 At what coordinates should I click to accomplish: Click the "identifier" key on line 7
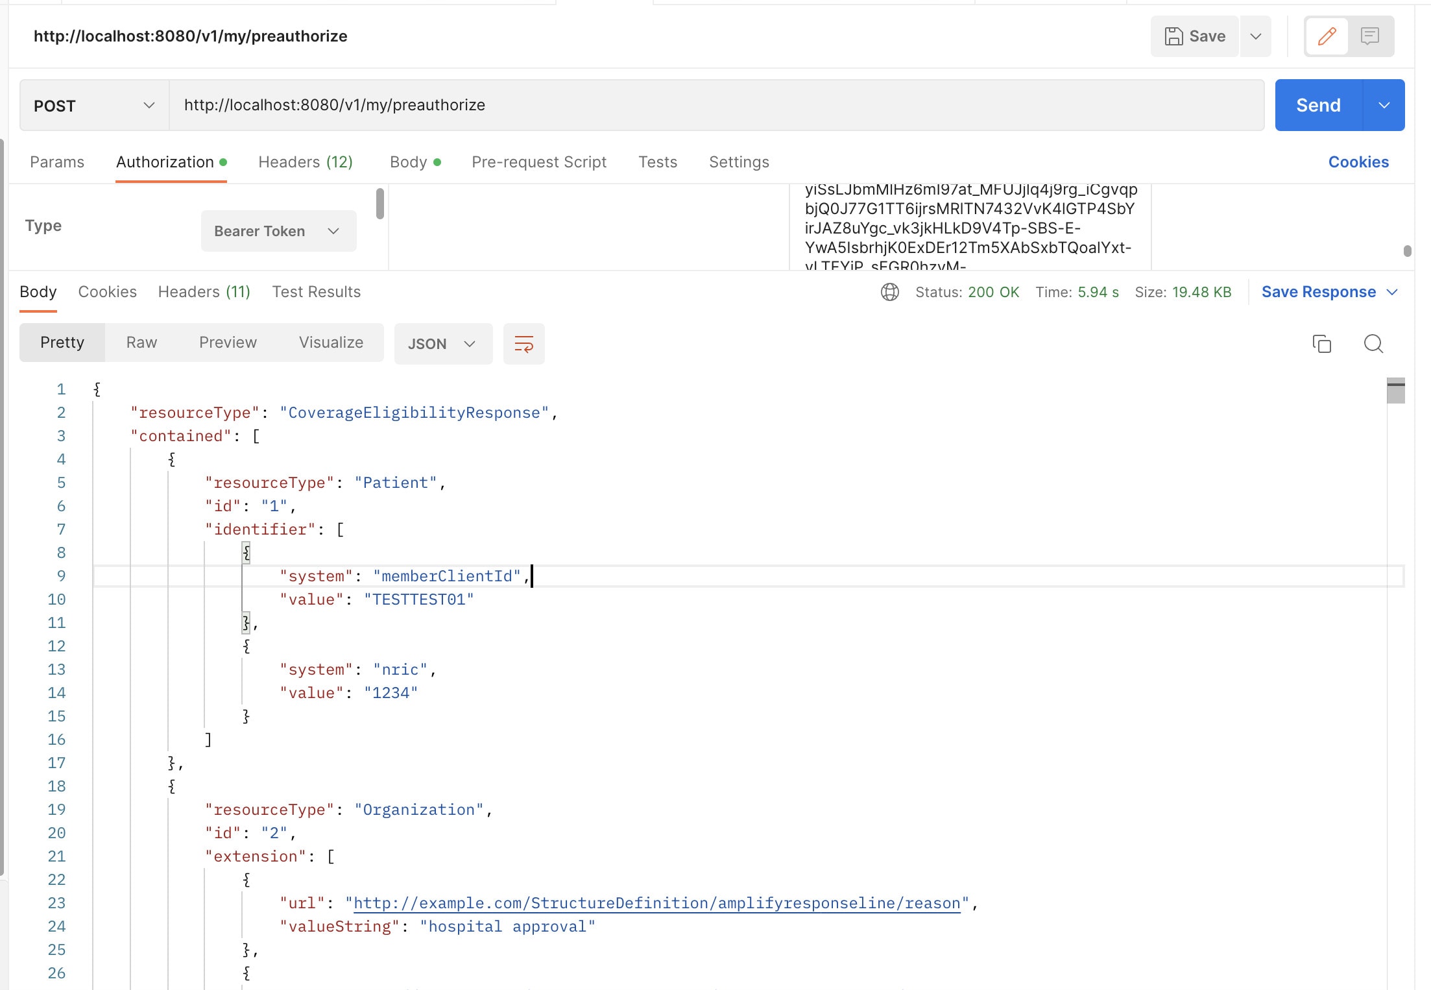pyautogui.click(x=260, y=529)
